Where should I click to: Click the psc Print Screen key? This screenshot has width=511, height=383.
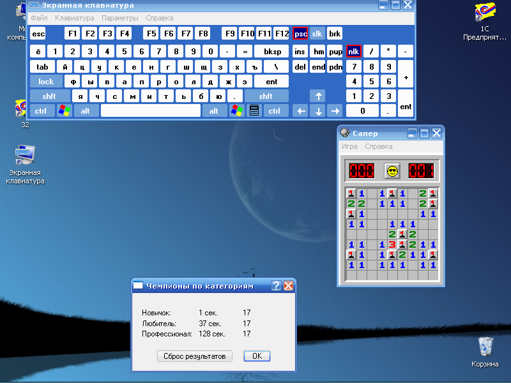(300, 34)
